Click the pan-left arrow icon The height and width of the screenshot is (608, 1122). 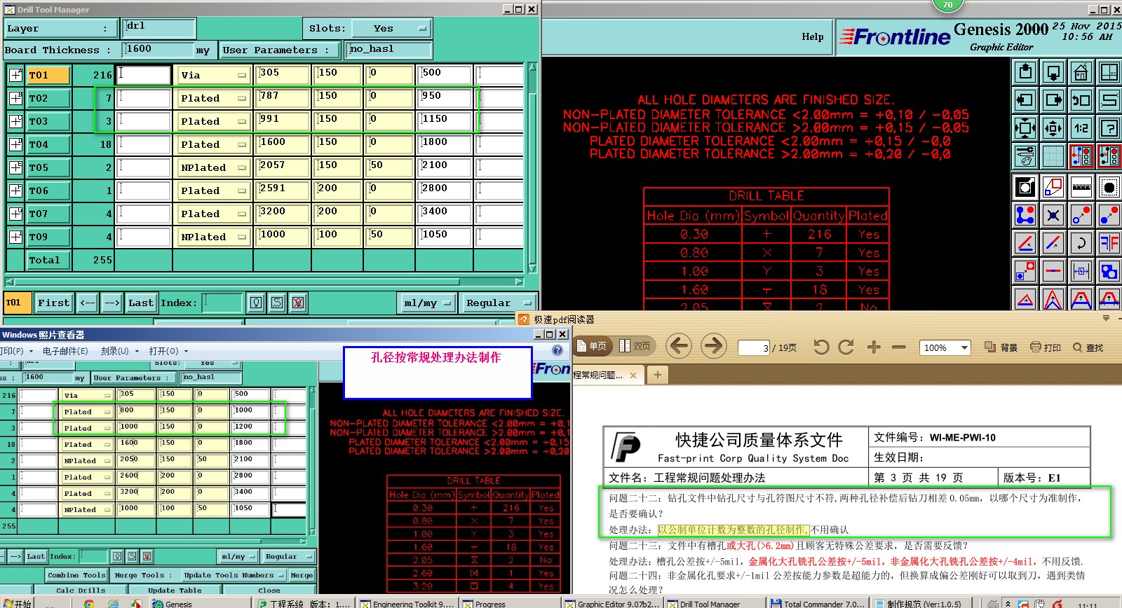click(1025, 100)
